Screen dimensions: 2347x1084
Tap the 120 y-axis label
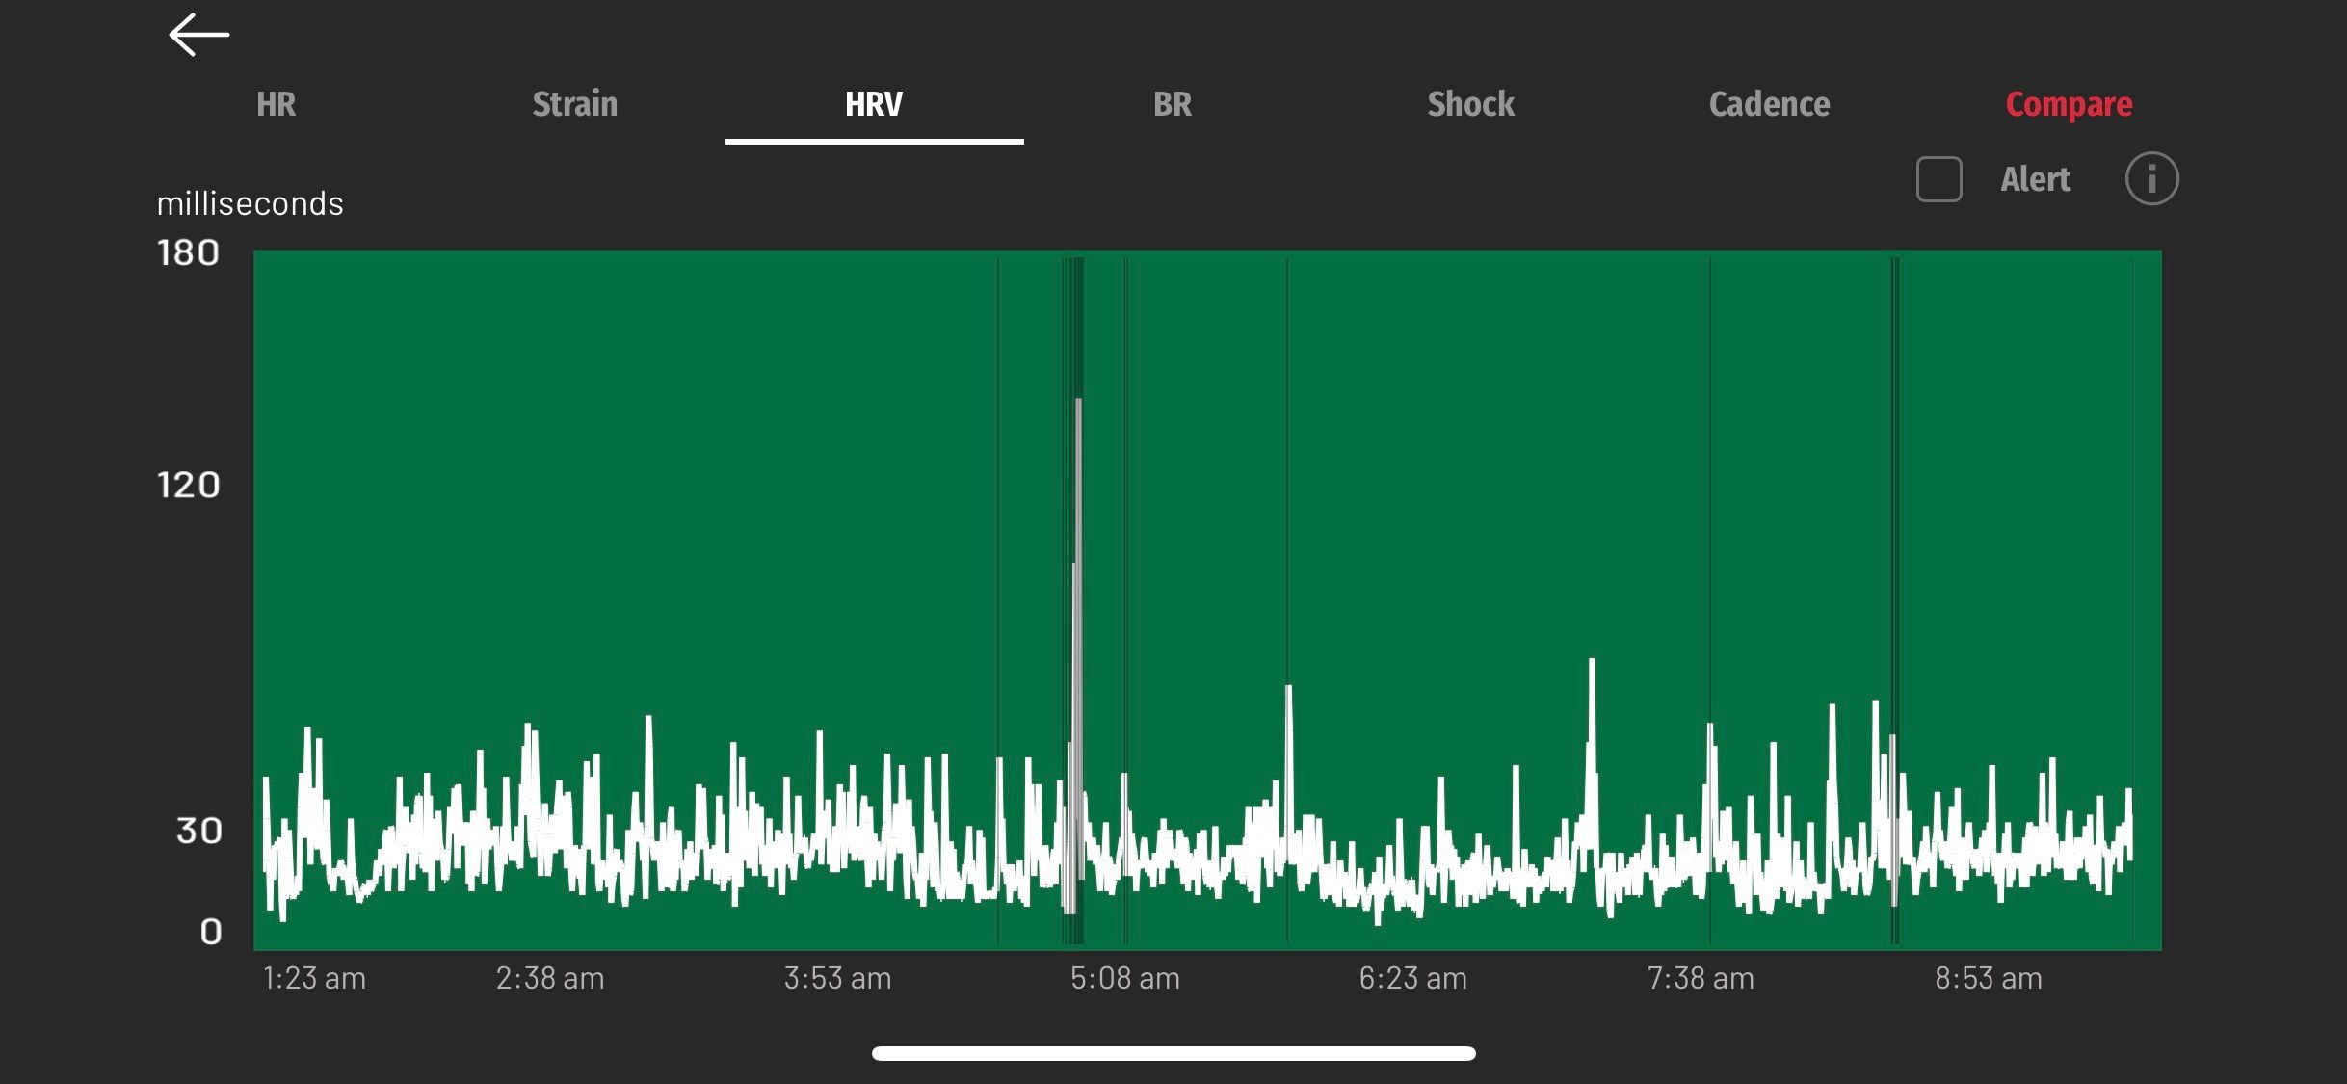coord(189,485)
